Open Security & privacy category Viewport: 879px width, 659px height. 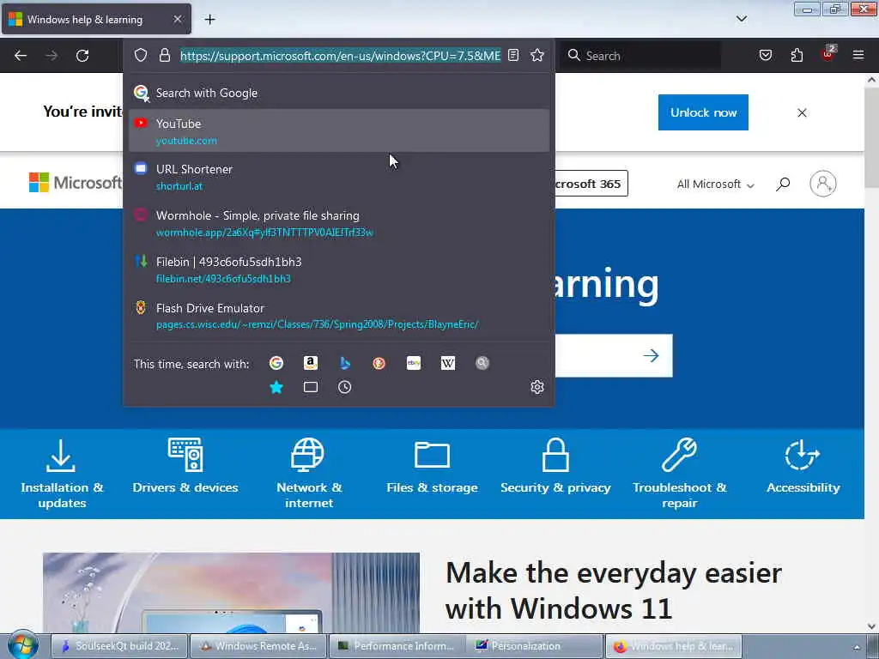coord(555,466)
